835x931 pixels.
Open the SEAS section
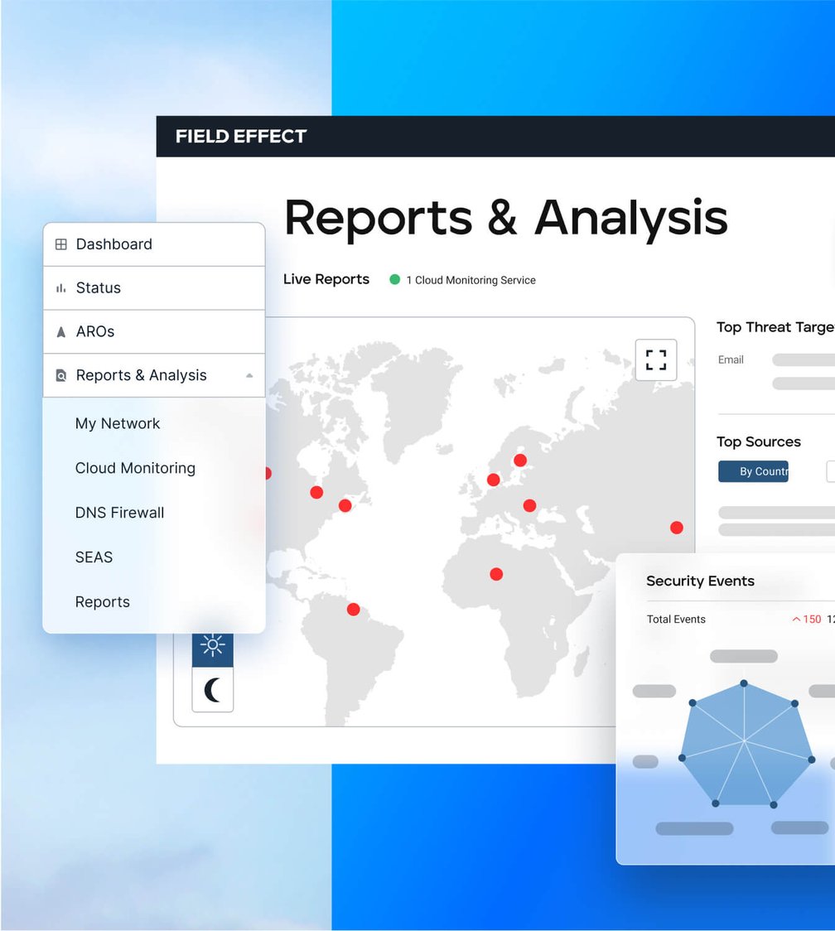coord(93,557)
